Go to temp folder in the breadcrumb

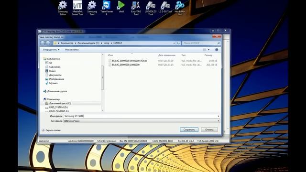[x=106, y=43]
